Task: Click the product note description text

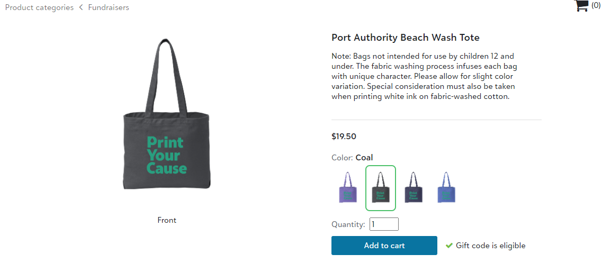Action: tap(424, 76)
